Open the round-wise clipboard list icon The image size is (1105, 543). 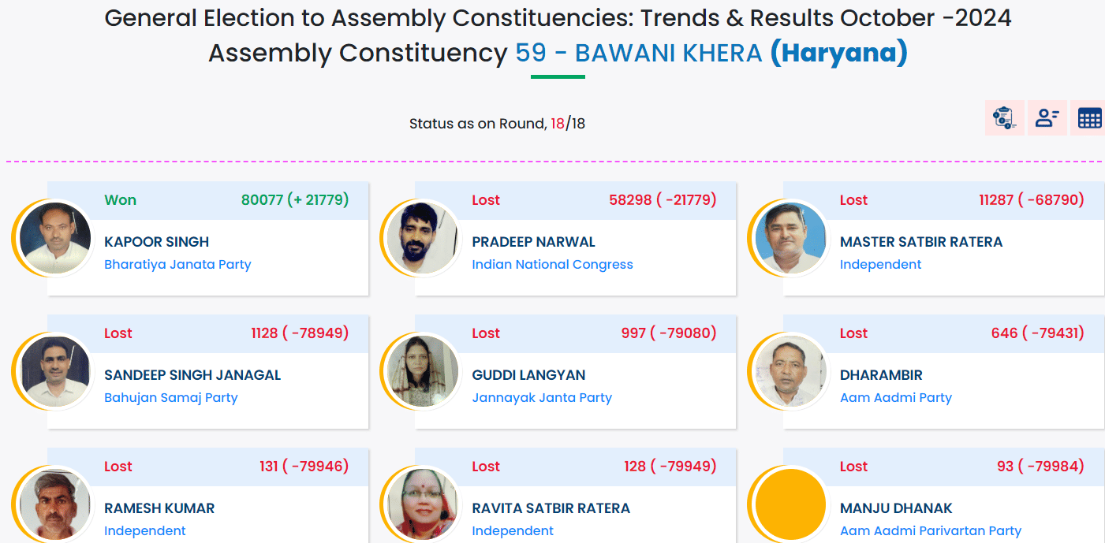pos(1004,118)
